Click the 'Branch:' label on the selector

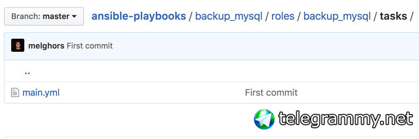pyautogui.click(x=26, y=16)
